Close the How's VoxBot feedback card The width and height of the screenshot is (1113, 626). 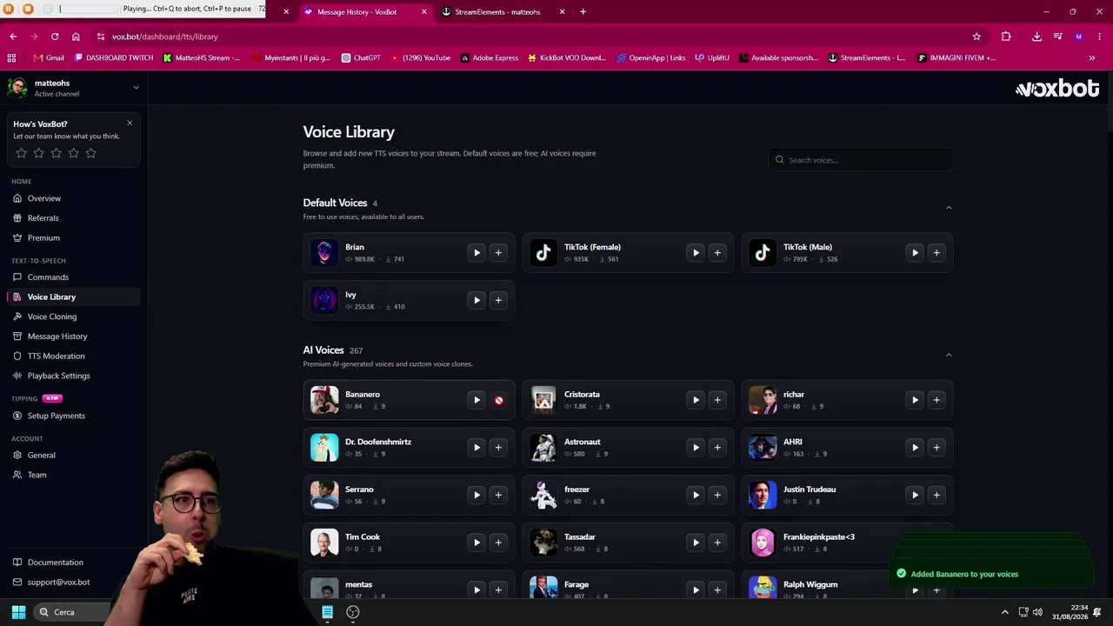pyautogui.click(x=130, y=123)
